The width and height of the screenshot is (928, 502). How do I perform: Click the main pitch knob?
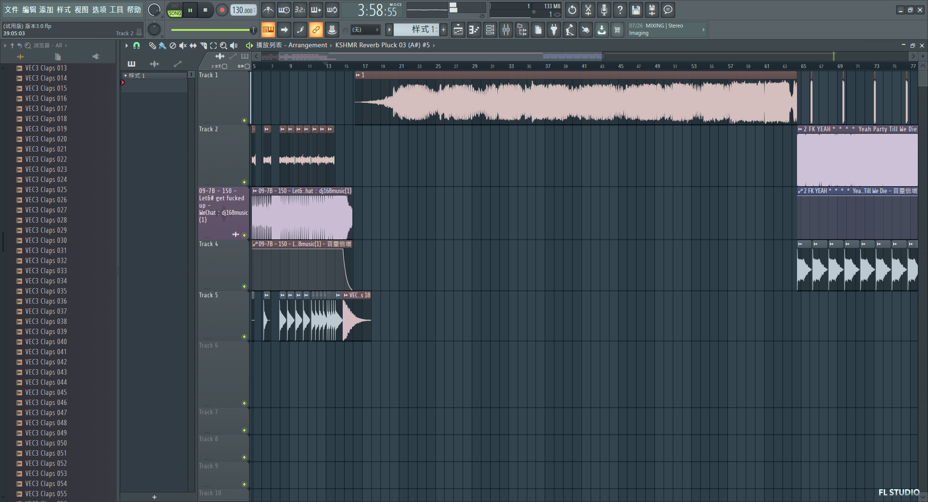pos(154,30)
